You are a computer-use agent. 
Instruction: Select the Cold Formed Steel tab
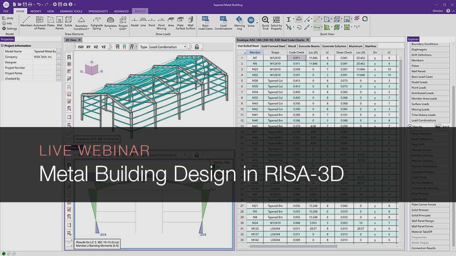pos(274,46)
